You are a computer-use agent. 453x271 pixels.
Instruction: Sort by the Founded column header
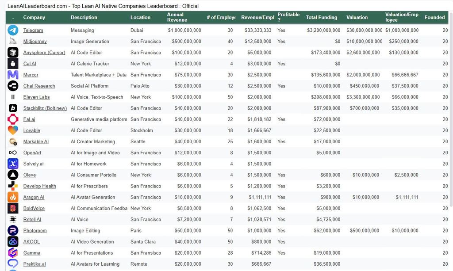pyautogui.click(x=434, y=17)
